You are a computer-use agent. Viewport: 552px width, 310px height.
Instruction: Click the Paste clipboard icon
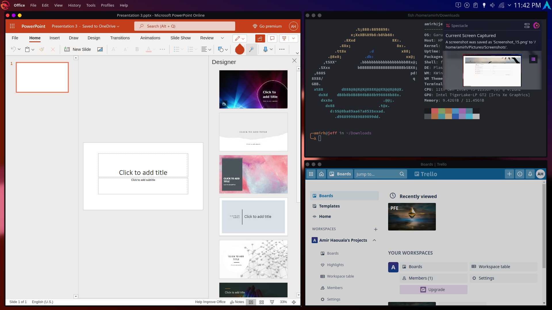click(27, 49)
